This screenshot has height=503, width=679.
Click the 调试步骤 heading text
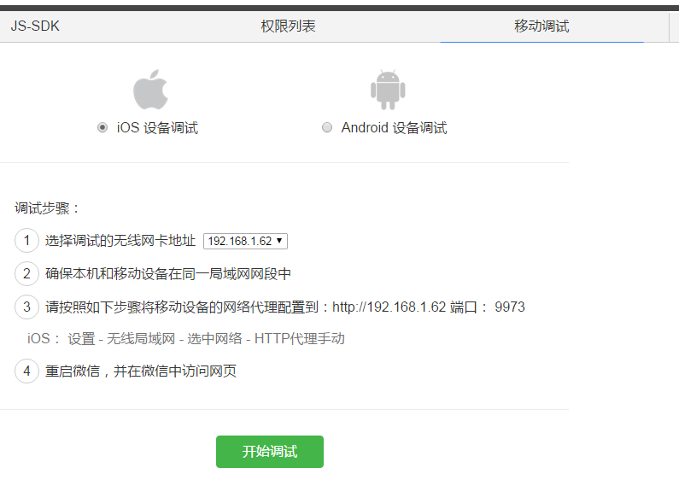[x=47, y=208]
